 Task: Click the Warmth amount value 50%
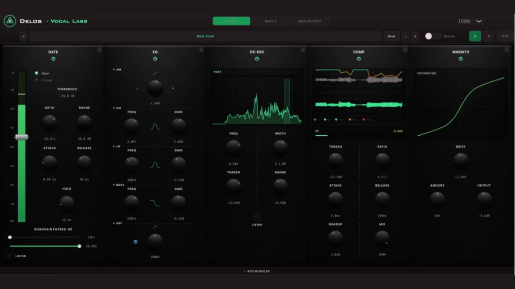(437, 216)
